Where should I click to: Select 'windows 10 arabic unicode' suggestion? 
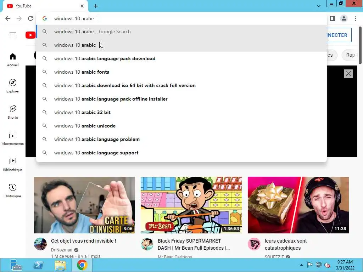pos(181,126)
